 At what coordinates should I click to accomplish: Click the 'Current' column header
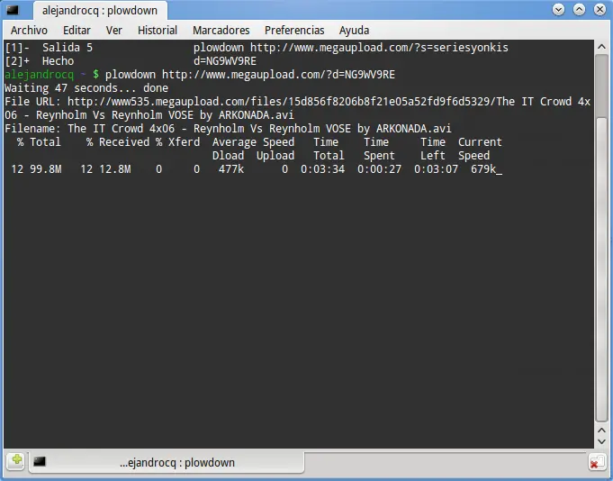pos(480,142)
